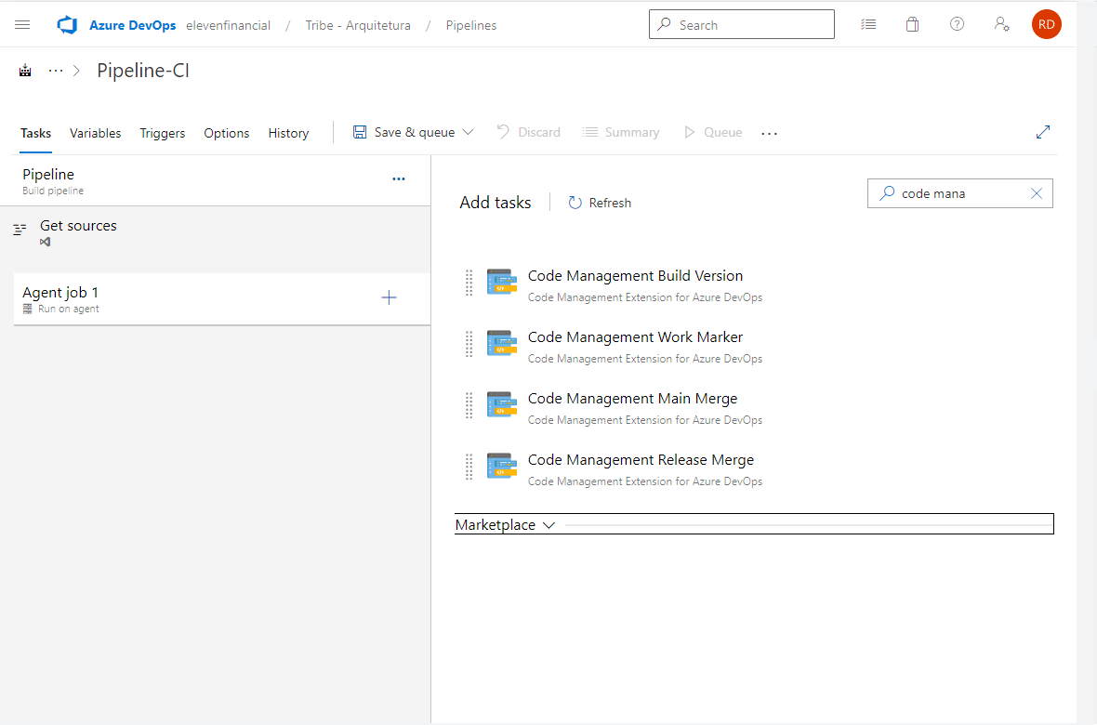1097x725 pixels.
Task: Open the RD account avatar
Action: coord(1047,24)
